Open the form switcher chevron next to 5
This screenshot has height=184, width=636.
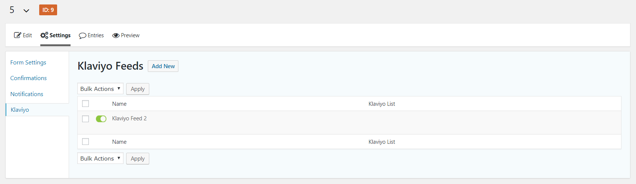point(26,11)
